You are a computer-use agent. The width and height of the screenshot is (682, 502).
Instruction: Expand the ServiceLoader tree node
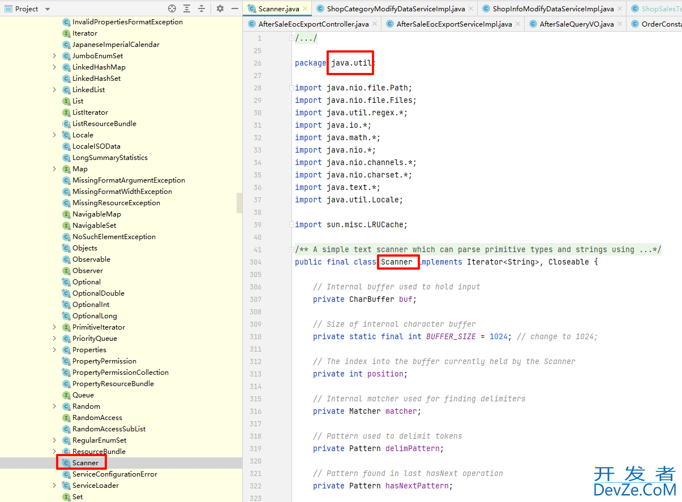pos(54,485)
